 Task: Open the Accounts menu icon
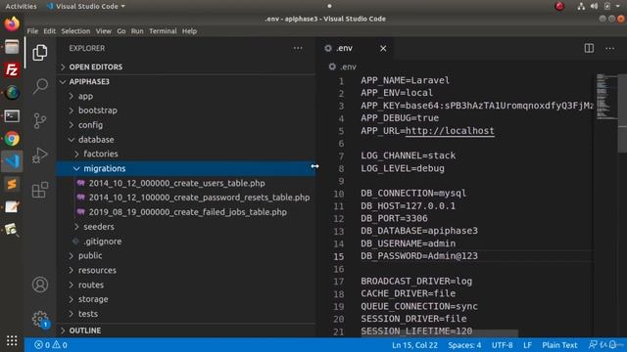coord(40,285)
